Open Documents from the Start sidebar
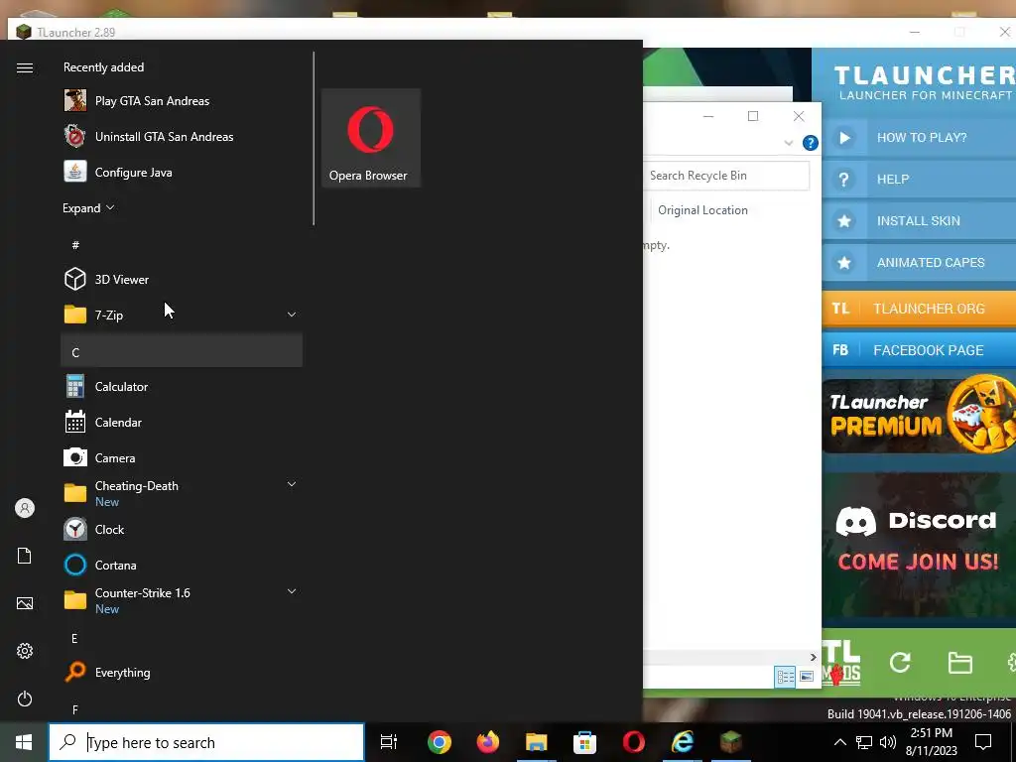 pyautogui.click(x=25, y=556)
